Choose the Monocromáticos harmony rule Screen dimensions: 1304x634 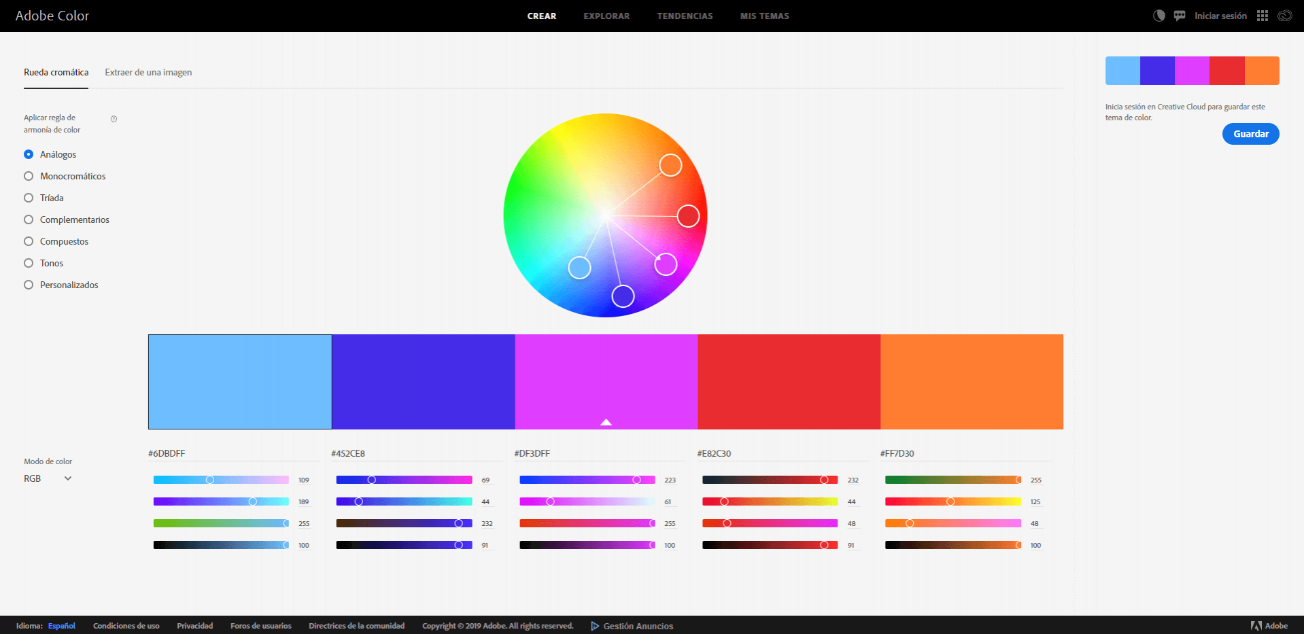(29, 176)
